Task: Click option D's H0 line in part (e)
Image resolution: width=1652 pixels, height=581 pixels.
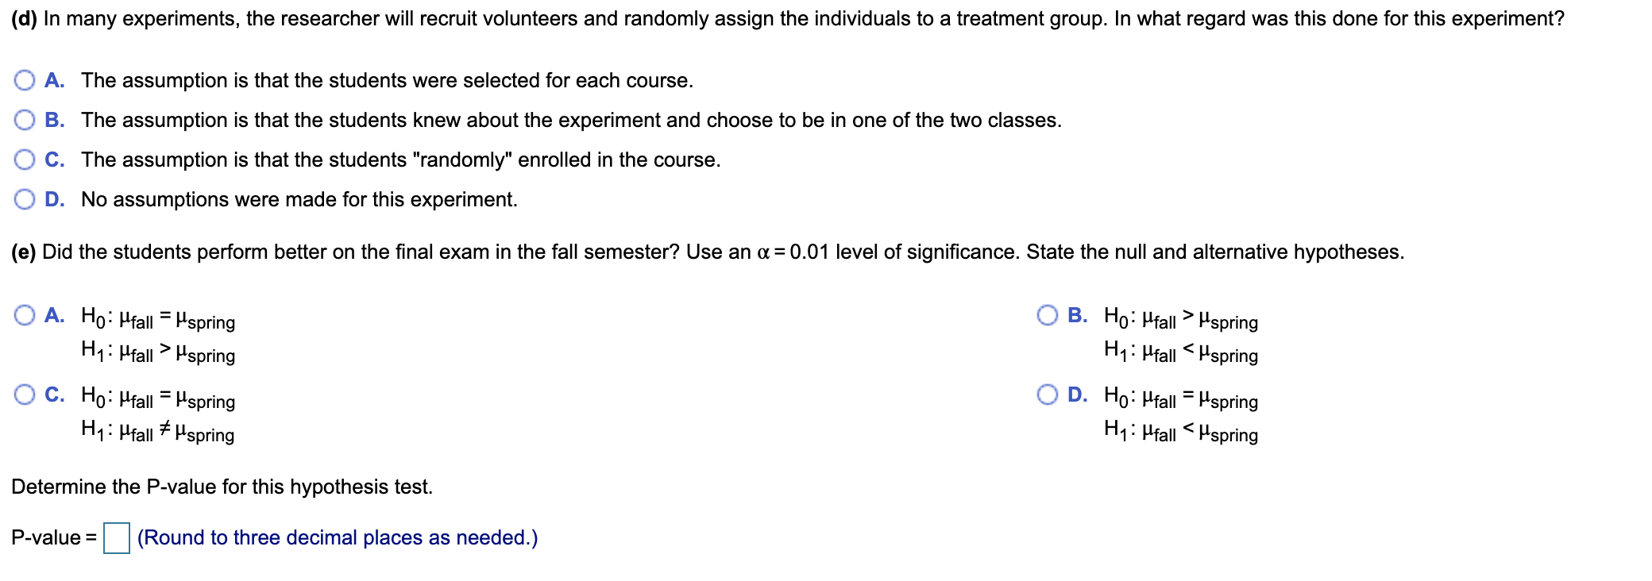Action: click(1181, 397)
